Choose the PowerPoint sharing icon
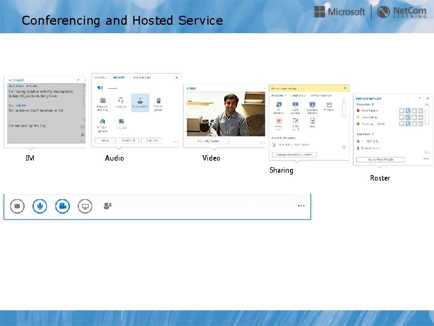The width and height of the screenshot is (434, 326). 278,124
